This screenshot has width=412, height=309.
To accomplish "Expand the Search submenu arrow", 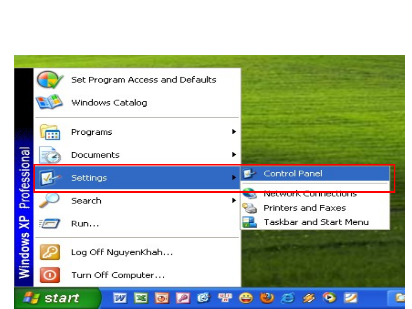I will point(234,200).
